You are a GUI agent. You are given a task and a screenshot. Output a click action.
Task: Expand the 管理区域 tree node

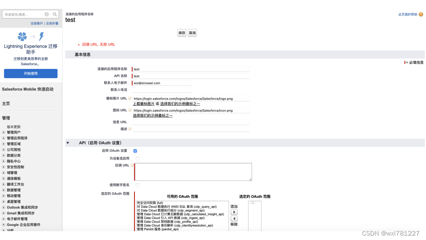4,144
